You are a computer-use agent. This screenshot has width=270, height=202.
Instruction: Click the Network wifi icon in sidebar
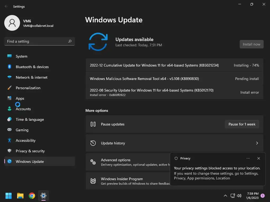(9, 77)
